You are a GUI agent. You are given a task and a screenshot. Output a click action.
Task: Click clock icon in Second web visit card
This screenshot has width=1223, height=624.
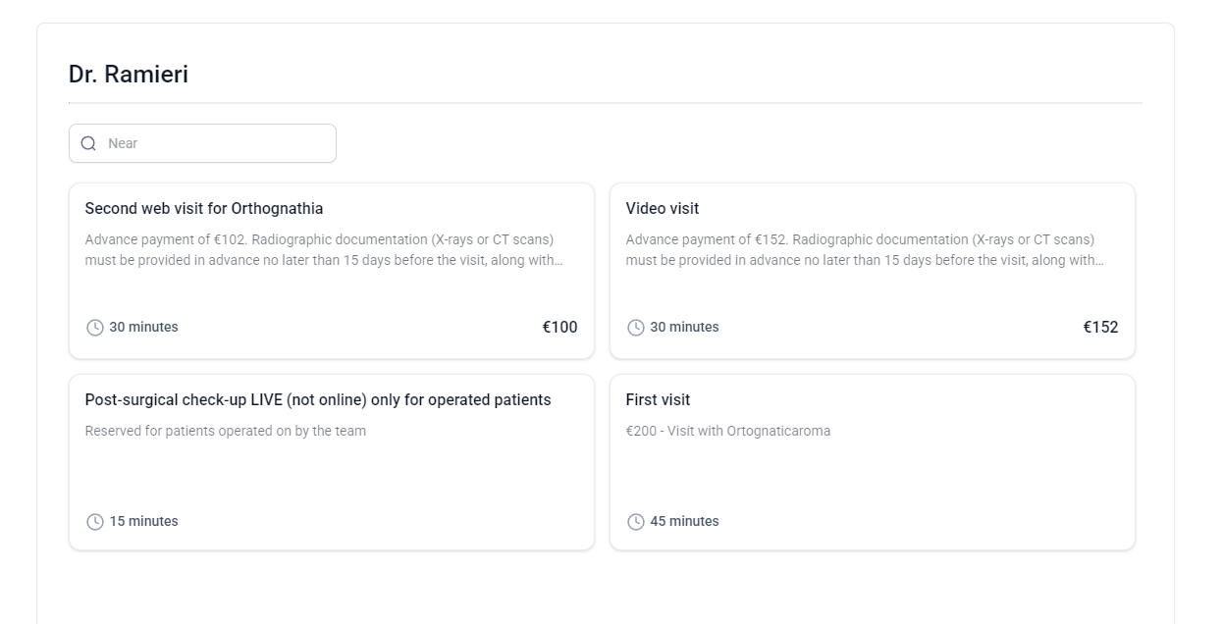point(95,328)
